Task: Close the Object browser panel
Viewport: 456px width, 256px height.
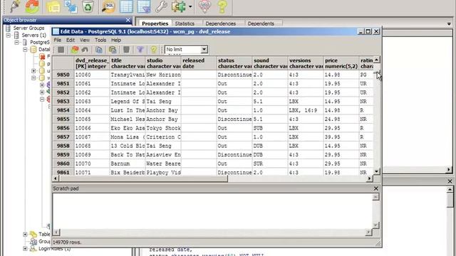Action: point(128,20)
